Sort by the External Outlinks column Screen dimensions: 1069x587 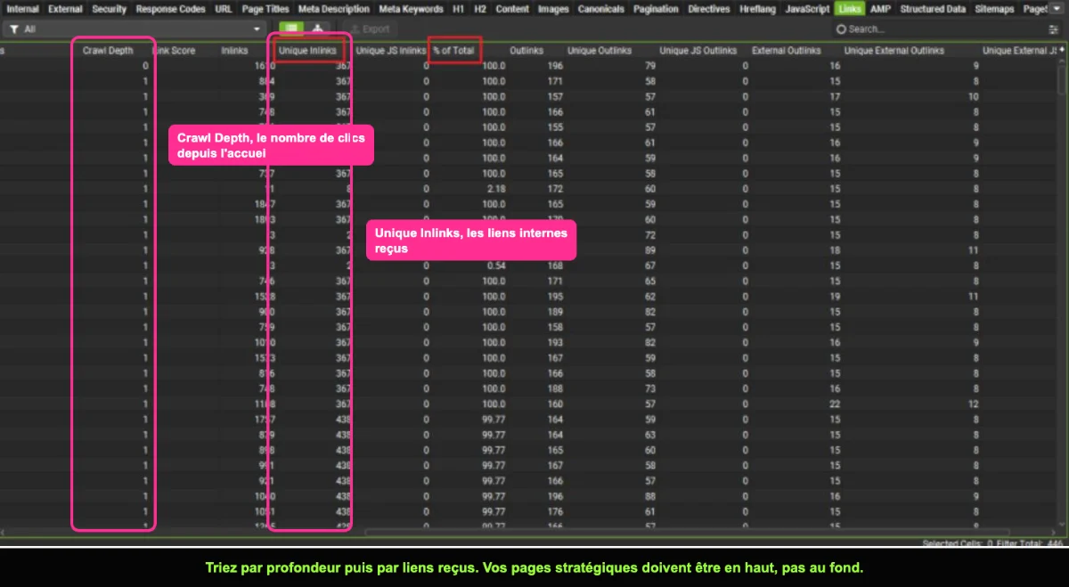787,51
